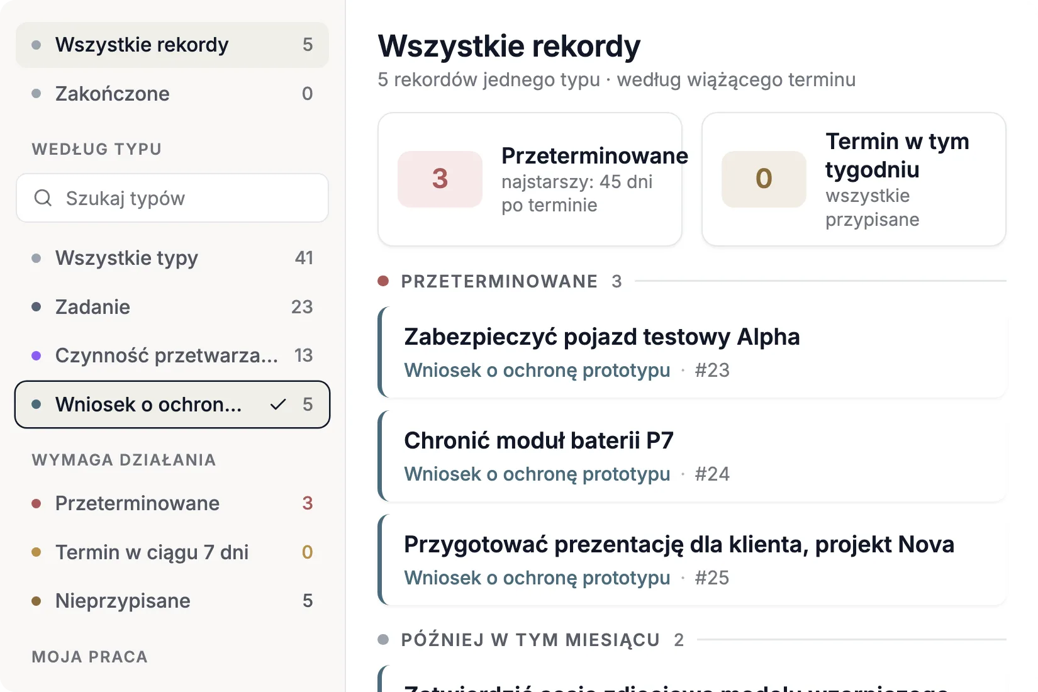
Task: Click the purple dot beside Czynność przetwarza…
Action: pyautogui.click(x=36, y=355)
